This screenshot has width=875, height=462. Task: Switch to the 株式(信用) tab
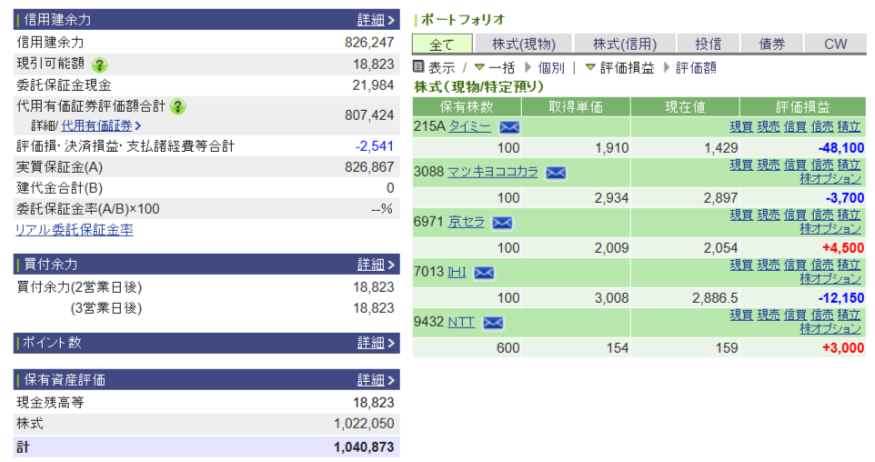pyautogui.click(x=624, y=44)
